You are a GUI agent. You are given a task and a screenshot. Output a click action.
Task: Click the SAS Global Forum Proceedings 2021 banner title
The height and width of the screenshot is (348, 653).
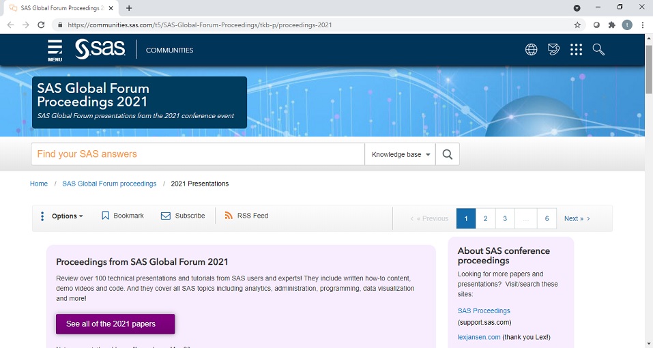click(93, 94)
